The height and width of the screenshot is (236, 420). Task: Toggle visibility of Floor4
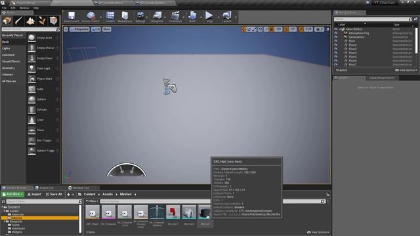(335, 52)
